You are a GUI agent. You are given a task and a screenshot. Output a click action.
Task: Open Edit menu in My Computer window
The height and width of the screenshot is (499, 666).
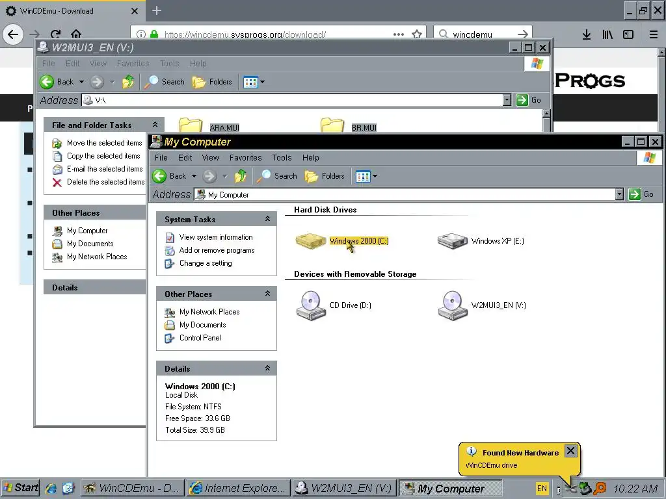pos(185,157)
